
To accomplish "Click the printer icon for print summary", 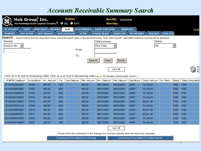I will click(x=193, y=69).
